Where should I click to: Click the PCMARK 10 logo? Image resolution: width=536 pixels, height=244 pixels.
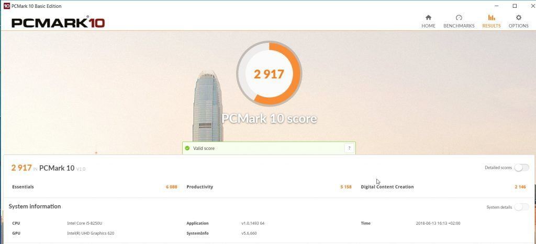[x=58, y=22]
